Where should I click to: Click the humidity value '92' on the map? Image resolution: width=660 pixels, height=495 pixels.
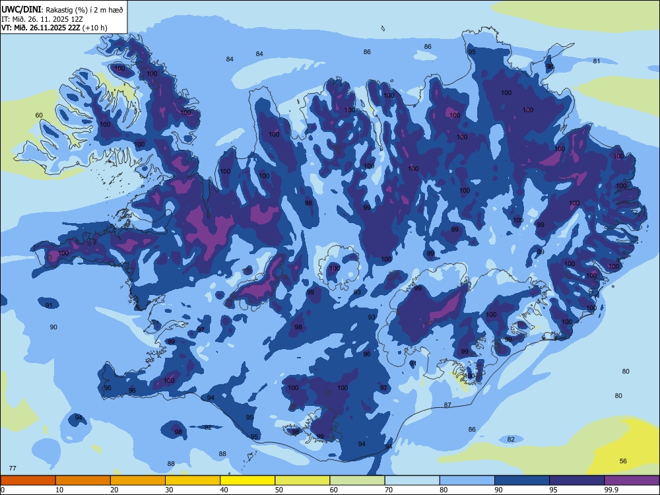(x=208, y=427)
